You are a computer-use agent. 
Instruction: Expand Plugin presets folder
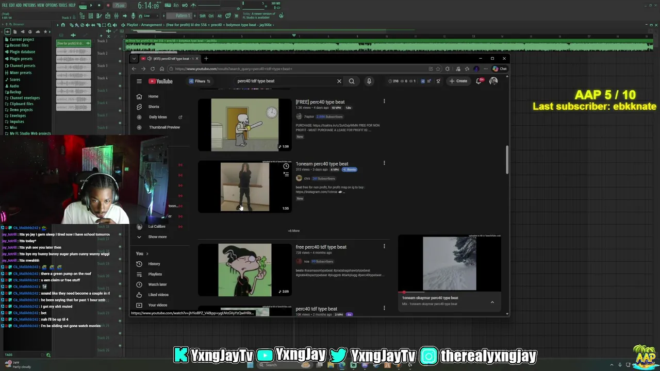pyautogui.click(x=21, y=59)
